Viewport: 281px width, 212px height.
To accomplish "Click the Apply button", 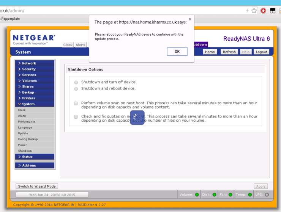I will pyautogui.click(x=261, y=186).
